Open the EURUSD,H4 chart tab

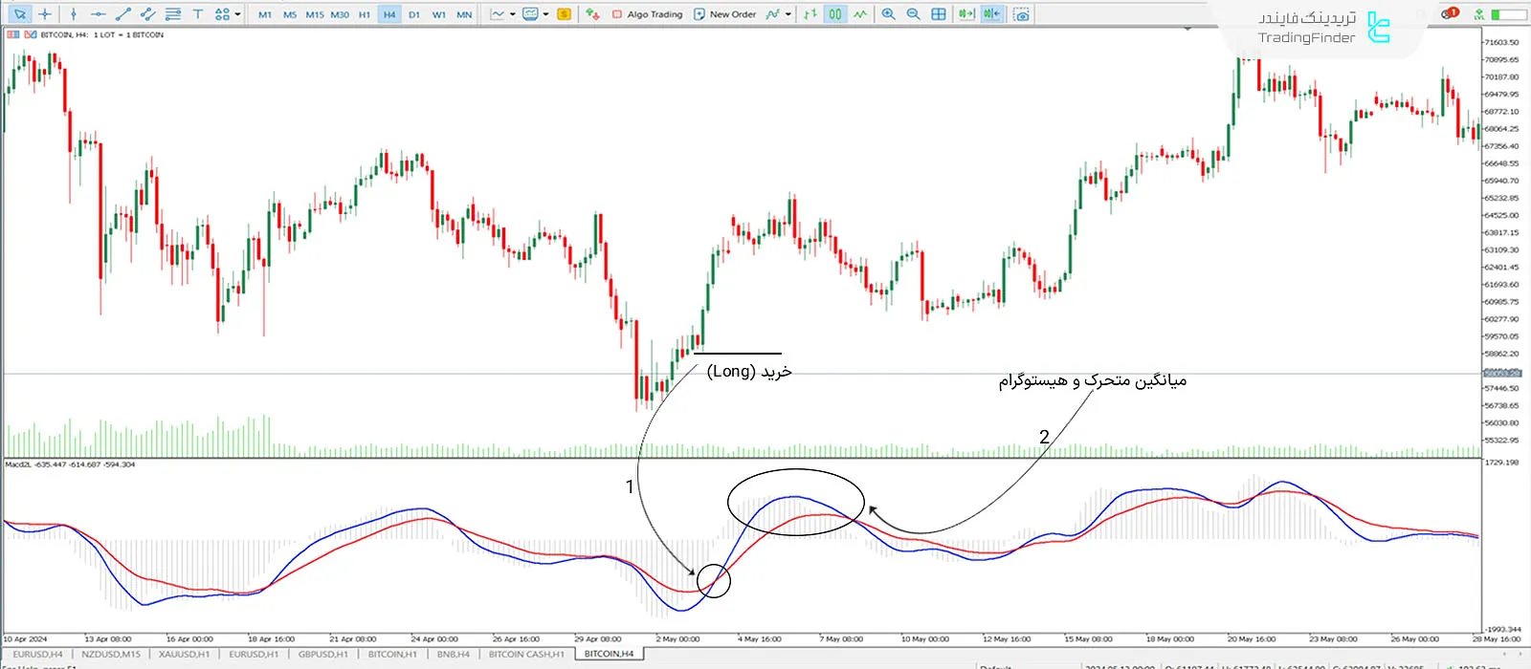coord(38,655)
